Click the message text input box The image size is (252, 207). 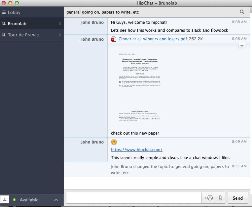[x=134, y=198]
